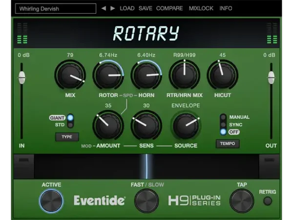Image resolution: width=293 pixels, height=220 pixels.
Task: Click SAVE to store the preset
Action: (146, 8)
